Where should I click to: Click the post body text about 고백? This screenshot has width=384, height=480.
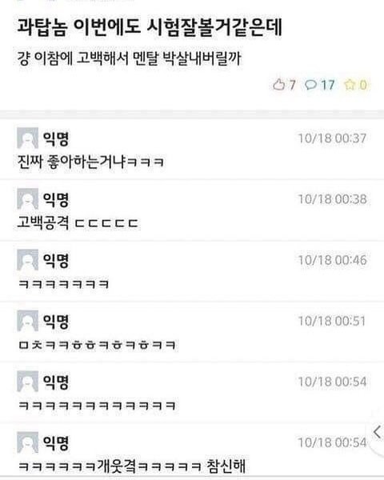[130, 58]
